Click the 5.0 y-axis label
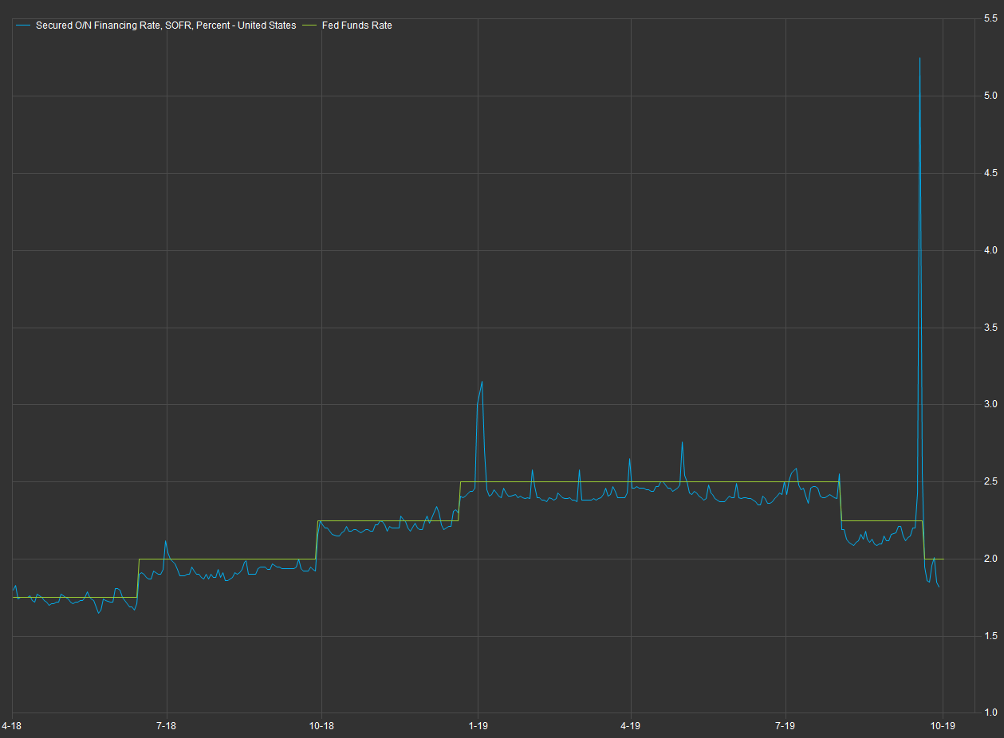This screenshot has width=1004, height=738. (x=990, y=96)
